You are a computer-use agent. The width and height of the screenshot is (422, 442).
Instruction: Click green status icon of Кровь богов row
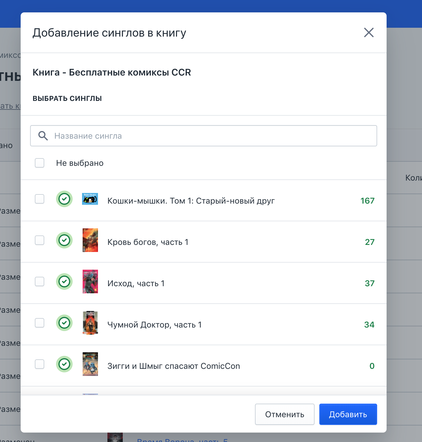pyautogui.click(x=64, y=240)
